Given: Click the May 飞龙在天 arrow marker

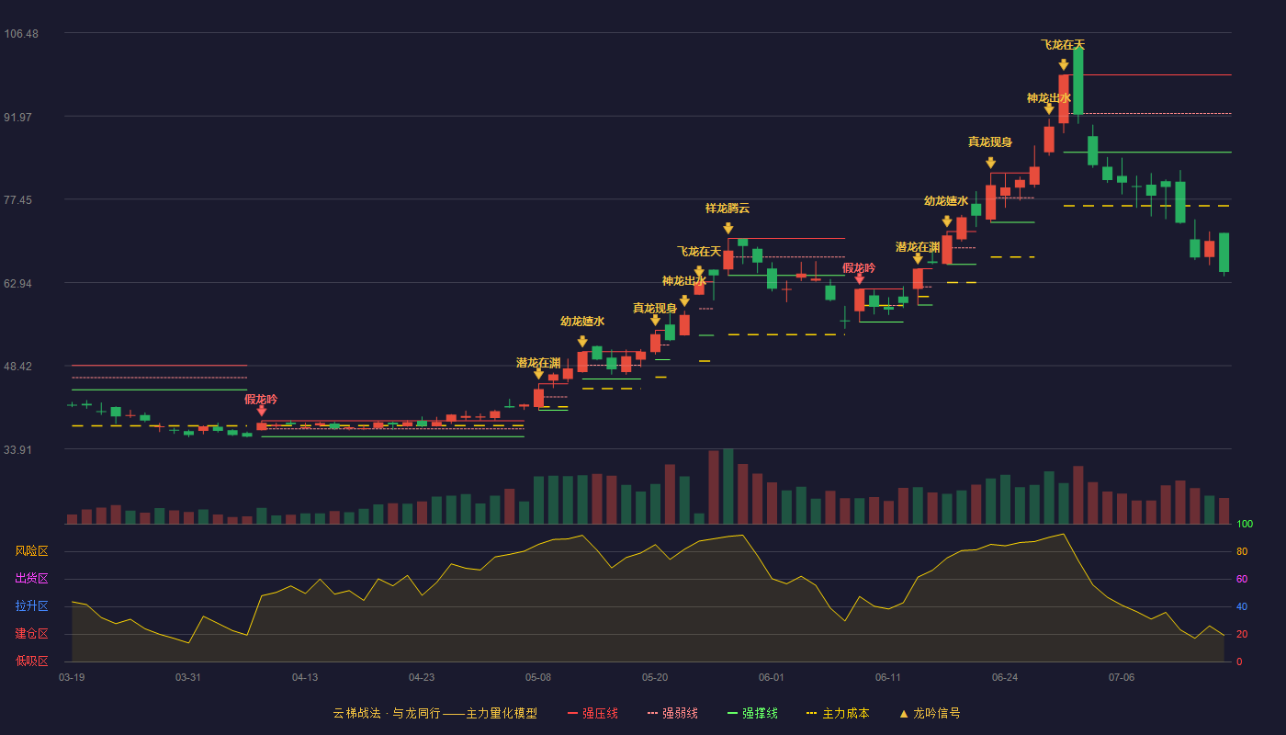Looking at the screenshot, I should point(699,272).
